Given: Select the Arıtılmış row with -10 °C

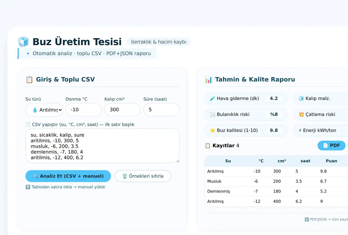Looking at the screenshot, I should (x=276, y=171).
